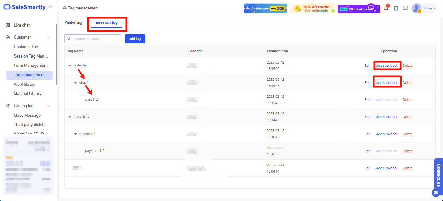This screenshot has height=201, width=443.
Task: Click the notification bell icon
Action: [x=386, y=9]
